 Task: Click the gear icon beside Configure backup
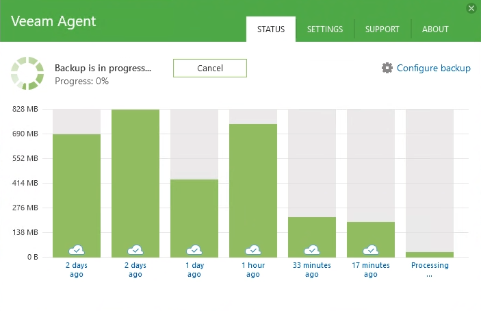click(387, 68)
